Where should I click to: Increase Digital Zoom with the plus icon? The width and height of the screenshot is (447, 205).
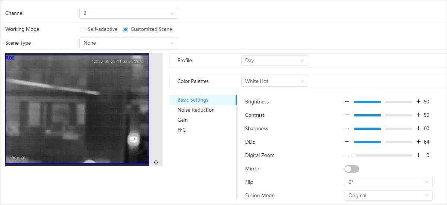(x=418, y=155)
